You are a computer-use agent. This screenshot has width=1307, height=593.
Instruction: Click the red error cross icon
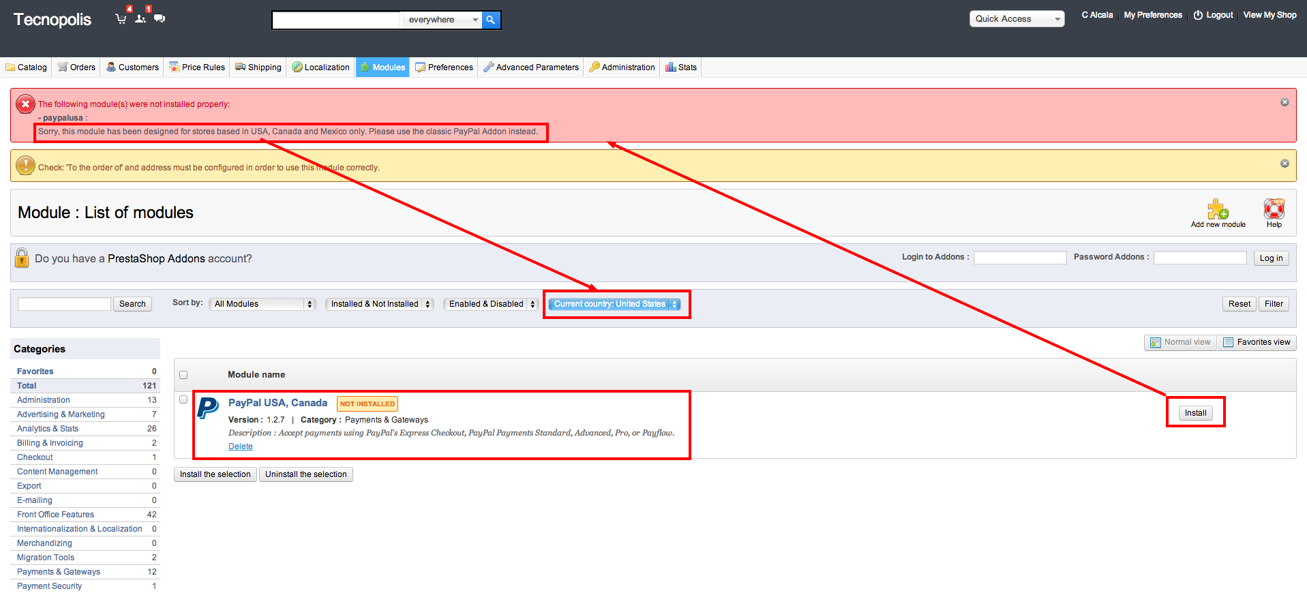coord(25,104)
